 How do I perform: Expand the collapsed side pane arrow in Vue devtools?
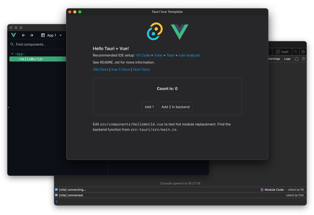coord(9,108)
